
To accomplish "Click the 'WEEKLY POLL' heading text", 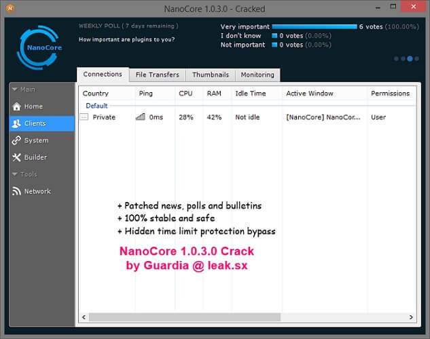I will (99, 26).
